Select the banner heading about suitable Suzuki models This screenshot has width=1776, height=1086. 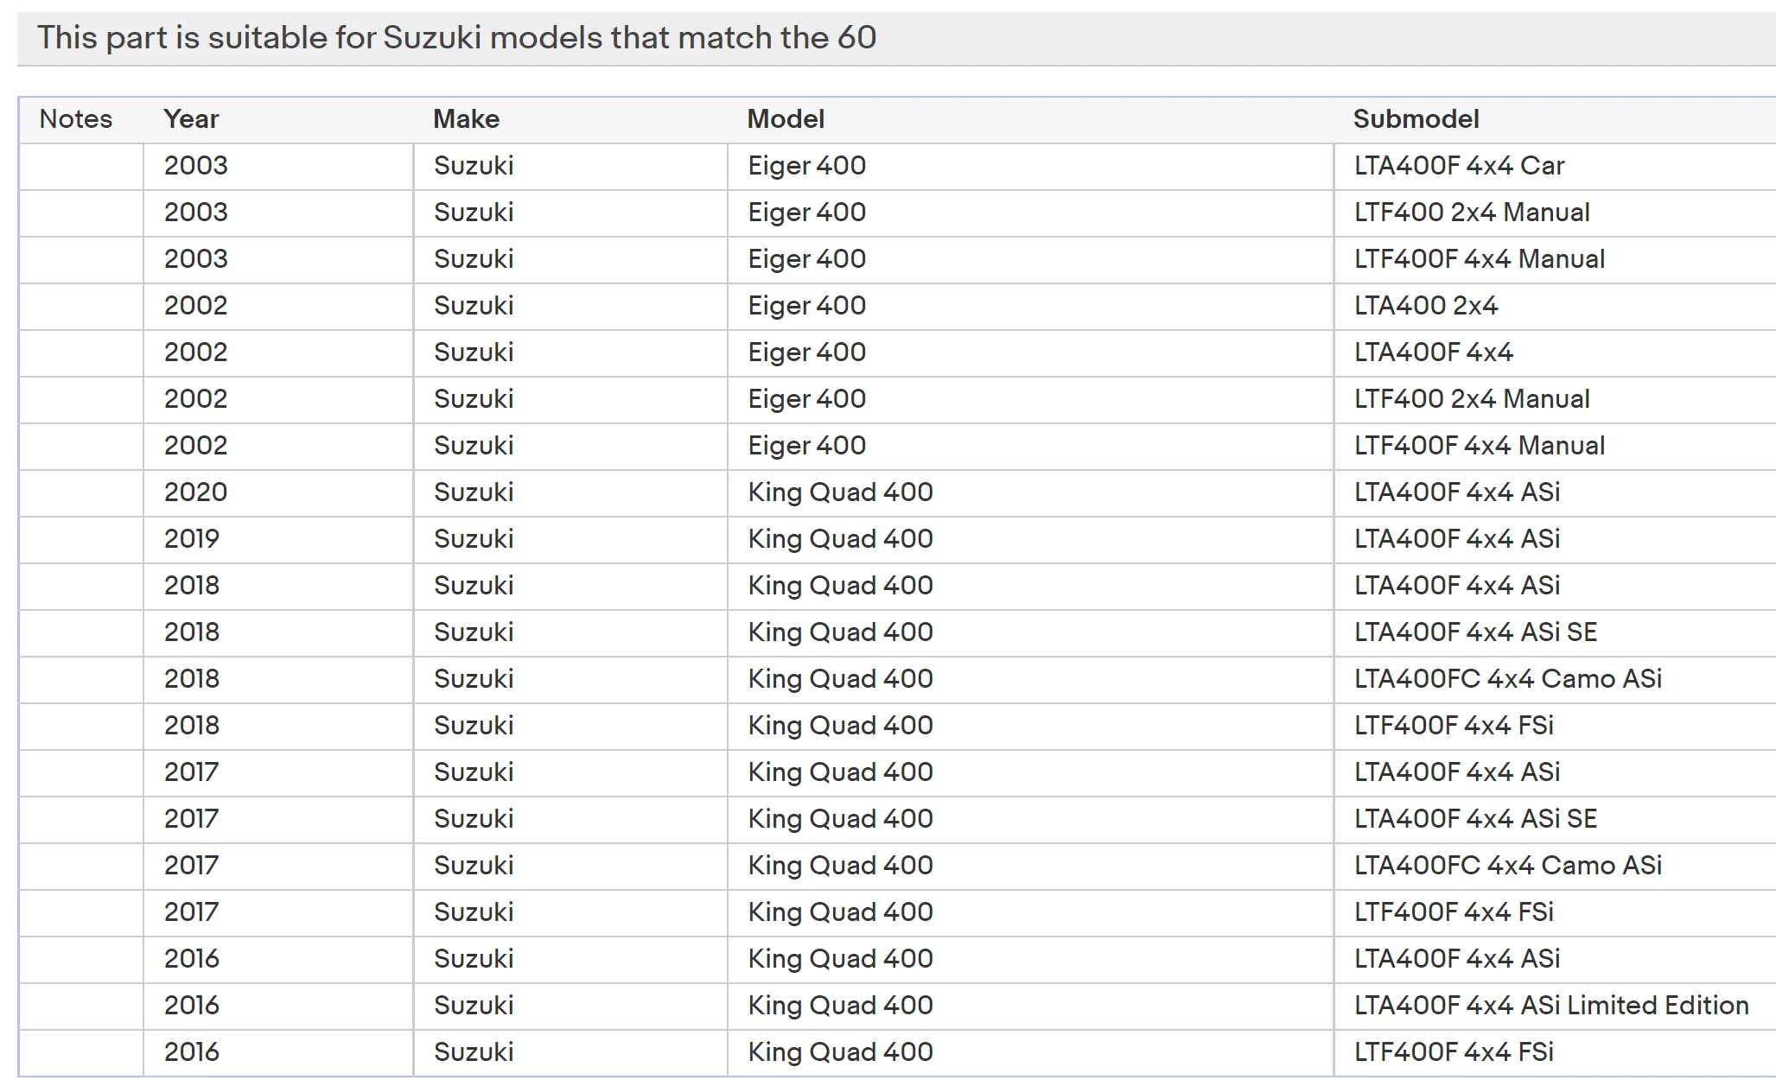click(x=456, y=38)
